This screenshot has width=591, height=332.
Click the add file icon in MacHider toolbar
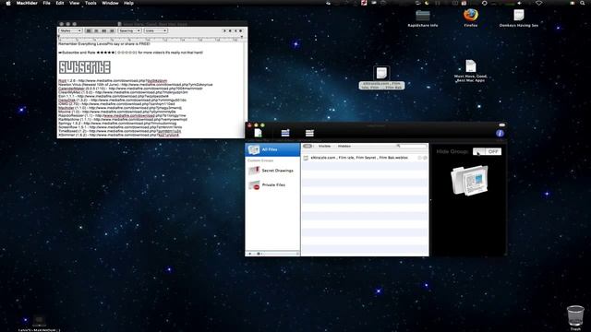click(x=258, y=133)
